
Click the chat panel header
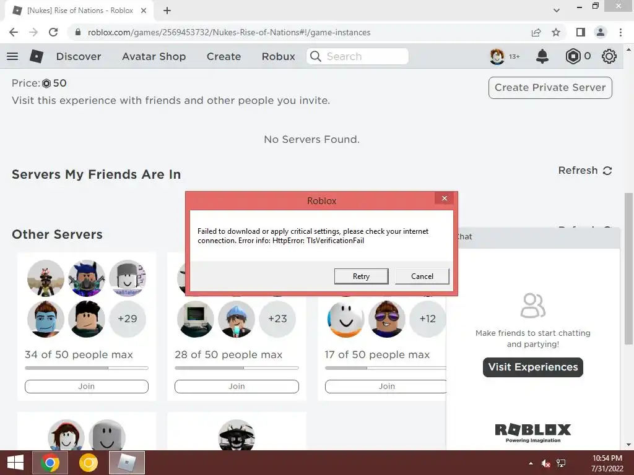[x=538, y=237]
